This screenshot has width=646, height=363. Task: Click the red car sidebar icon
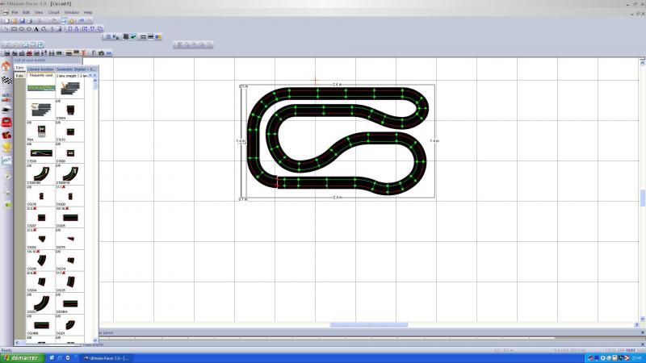6,123
